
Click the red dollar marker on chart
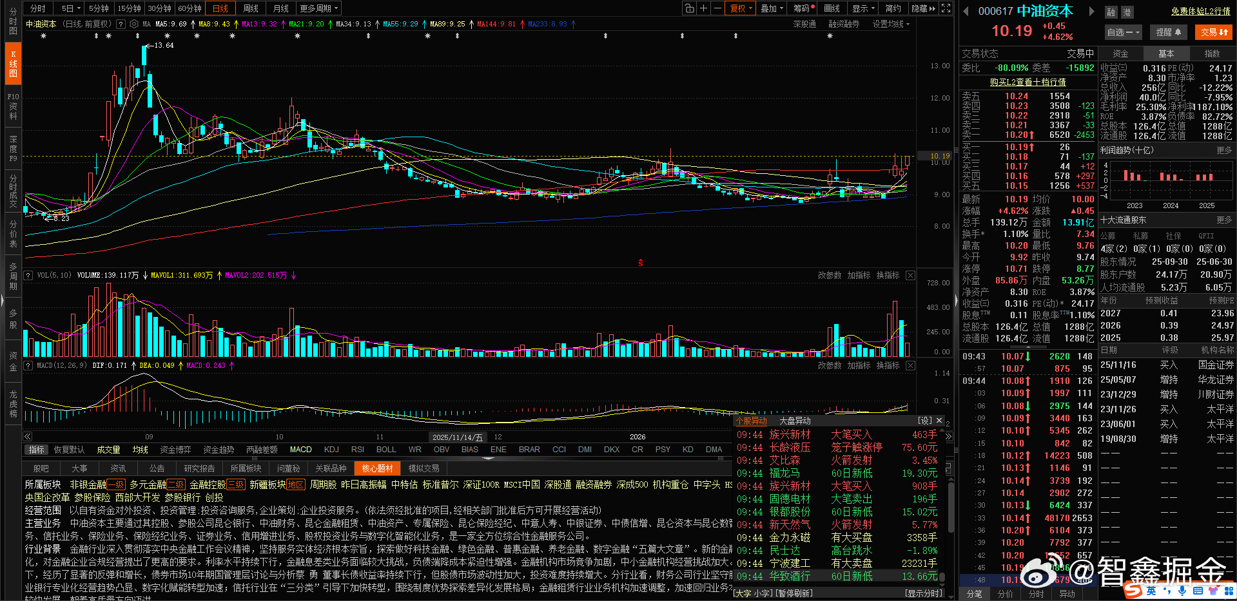(641, 263)
